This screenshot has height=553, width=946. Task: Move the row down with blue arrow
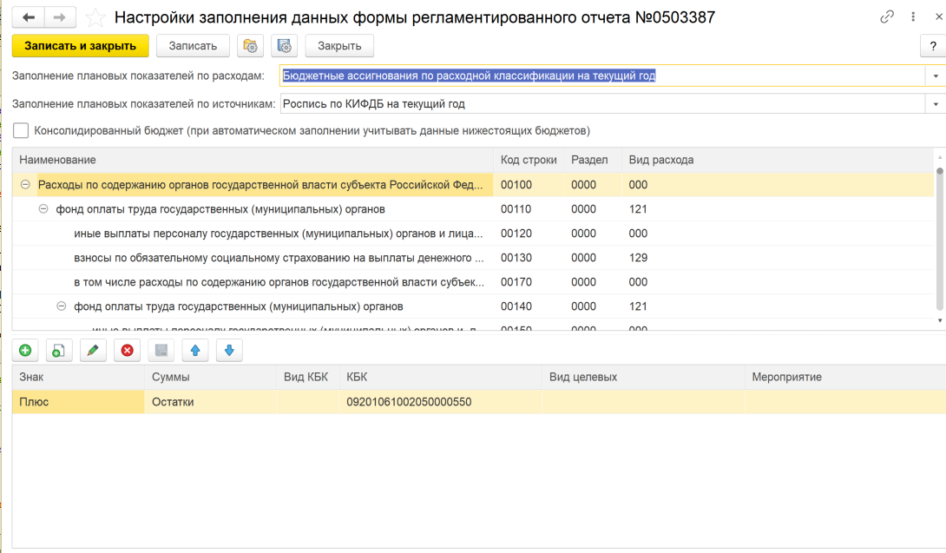(229, 350)
